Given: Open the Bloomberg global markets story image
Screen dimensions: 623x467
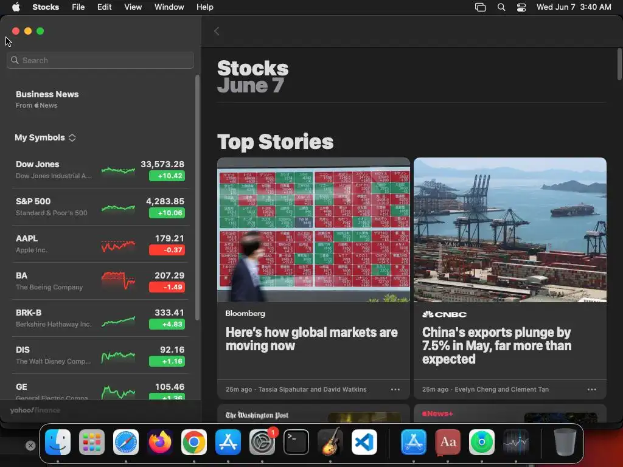Looking at the screenshot, I should [313, 230].
